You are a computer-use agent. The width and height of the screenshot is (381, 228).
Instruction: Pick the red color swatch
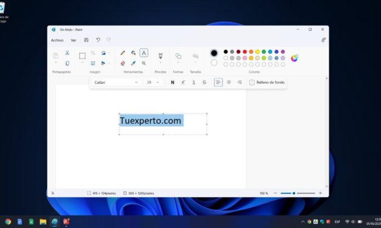click(x=245, y=52)
